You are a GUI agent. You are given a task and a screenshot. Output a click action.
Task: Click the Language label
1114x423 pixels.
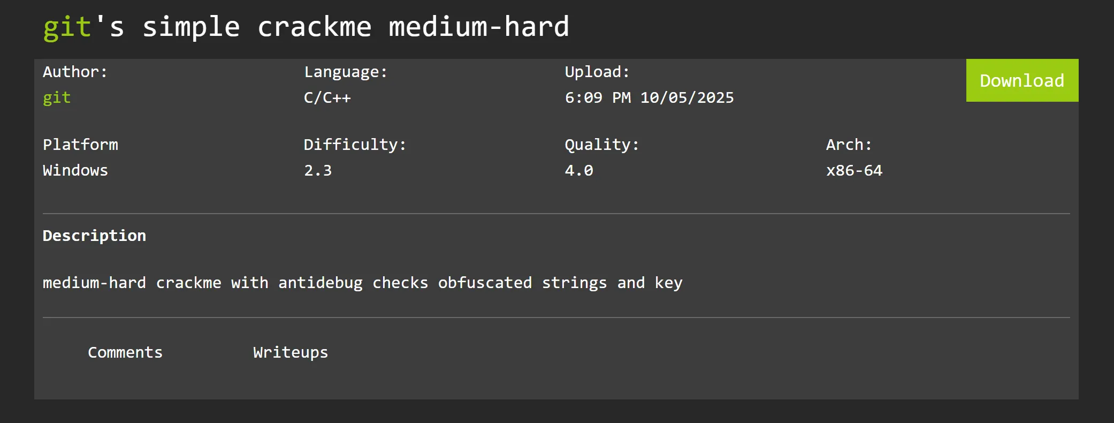click(345, 72)
